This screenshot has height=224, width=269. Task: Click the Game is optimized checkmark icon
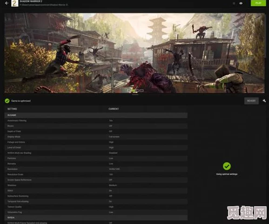[7, 101]
